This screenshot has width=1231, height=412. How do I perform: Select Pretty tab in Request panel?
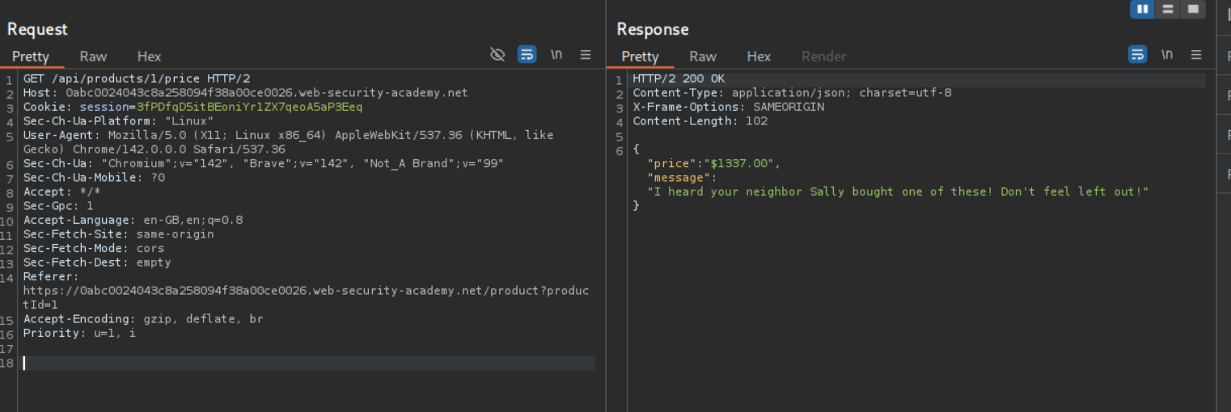(31, 57)
